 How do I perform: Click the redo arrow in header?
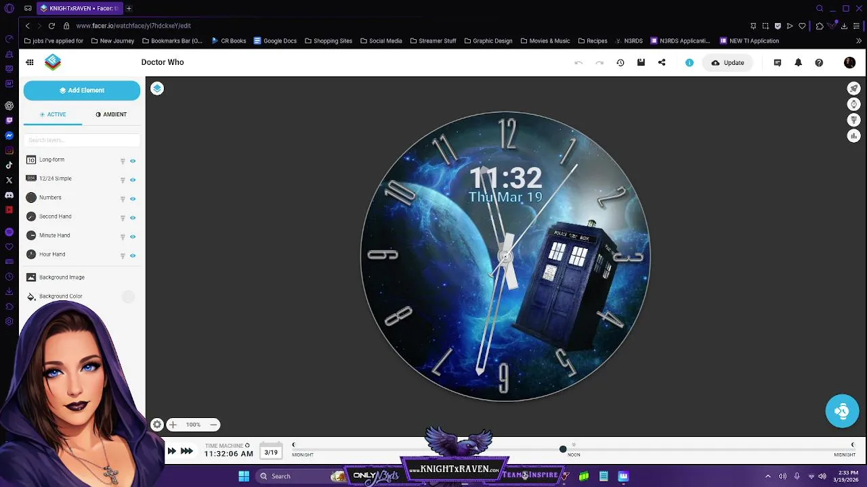[x=599, y=63]
